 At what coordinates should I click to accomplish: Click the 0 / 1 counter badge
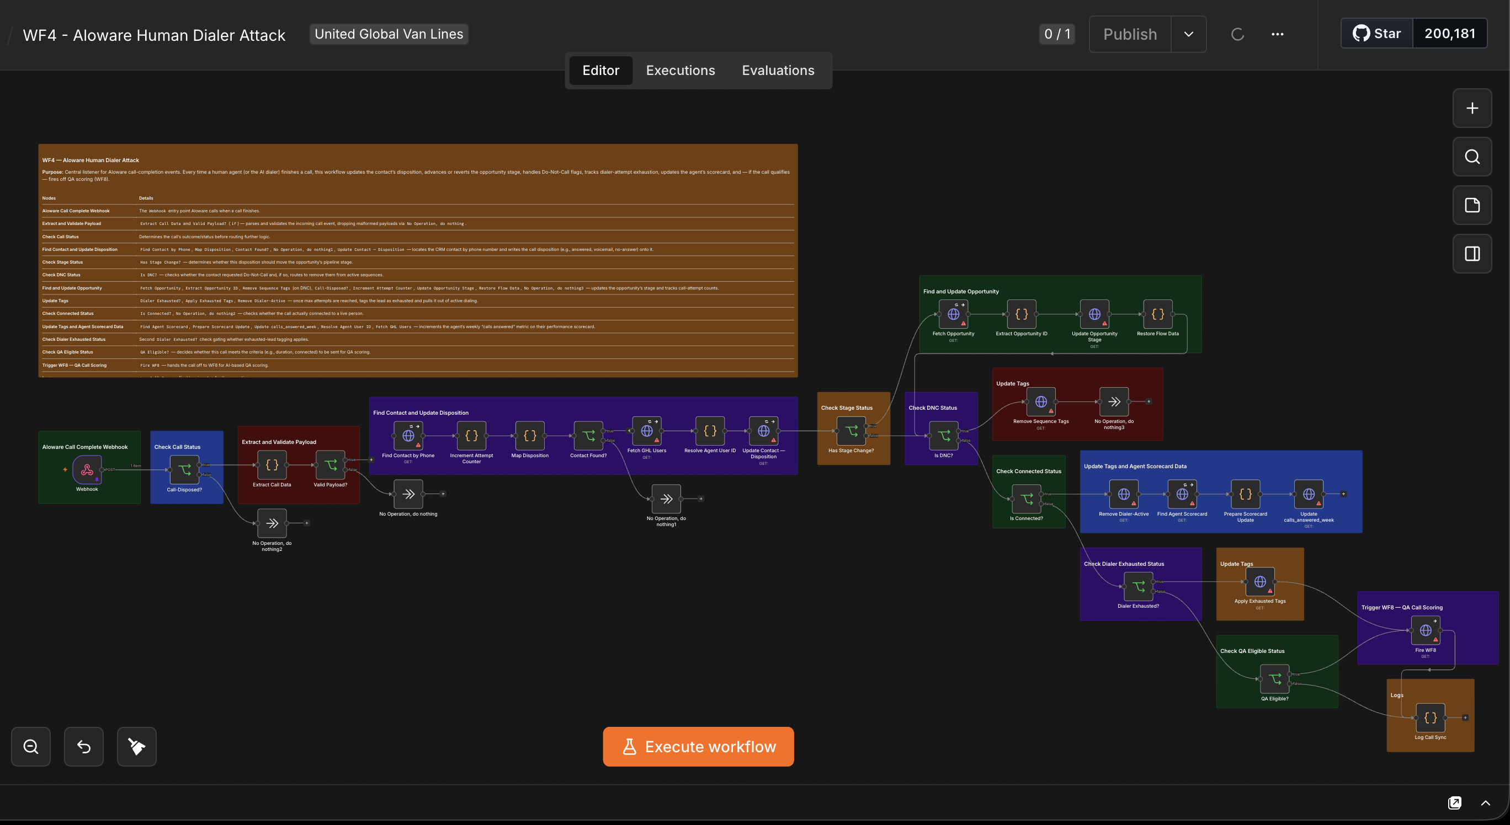point(1057,34)
